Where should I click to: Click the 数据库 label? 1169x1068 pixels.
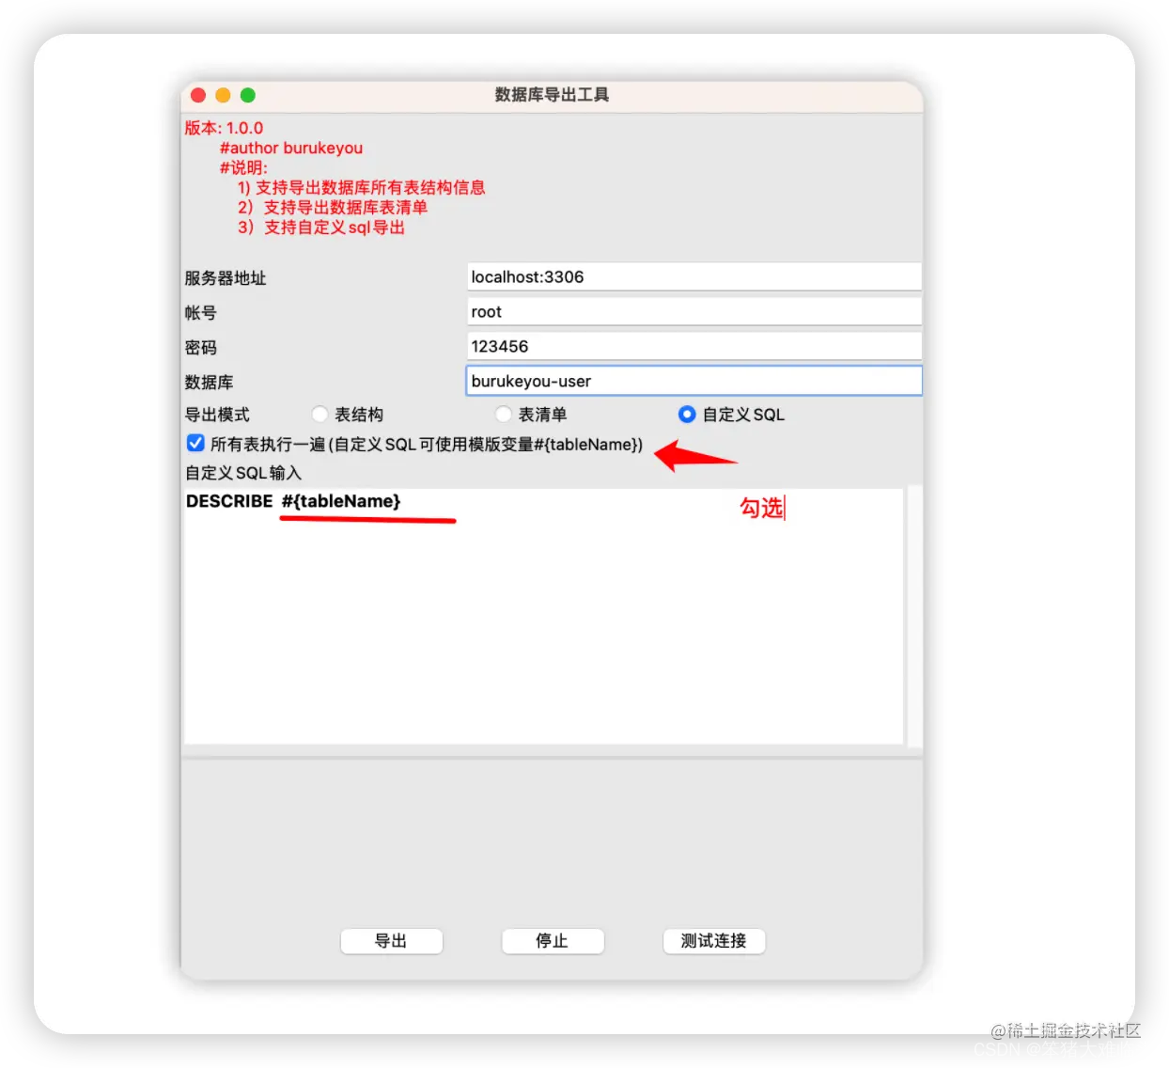tap(209, 383)
